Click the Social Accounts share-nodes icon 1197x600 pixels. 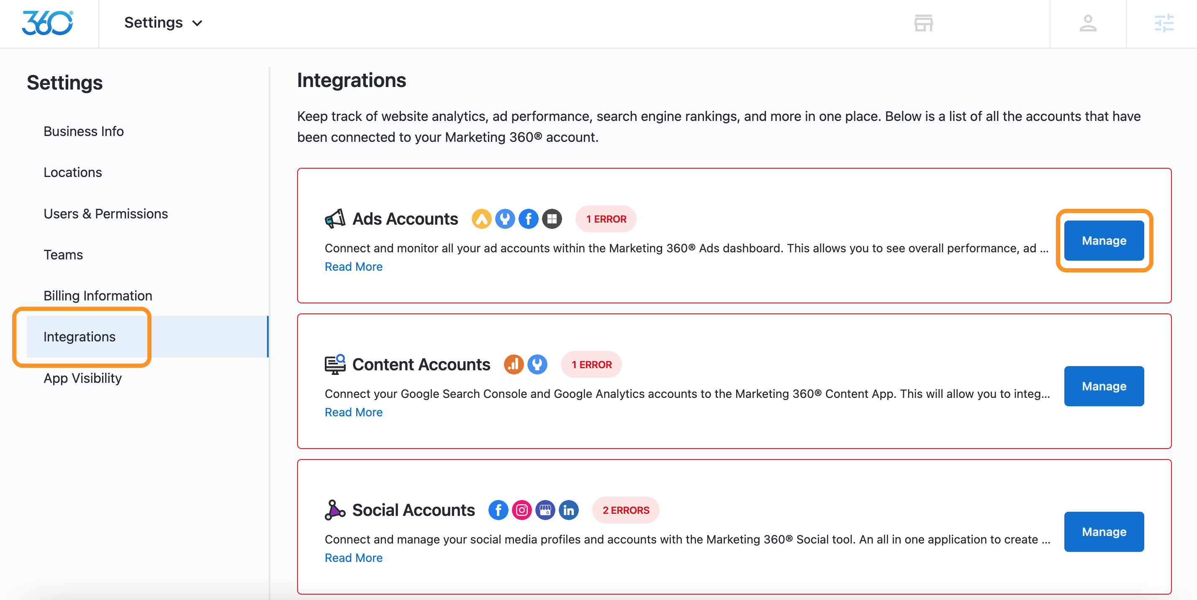click(334, 510)
